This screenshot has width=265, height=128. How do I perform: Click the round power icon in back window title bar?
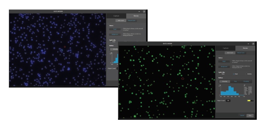click(x=144, y=12)
